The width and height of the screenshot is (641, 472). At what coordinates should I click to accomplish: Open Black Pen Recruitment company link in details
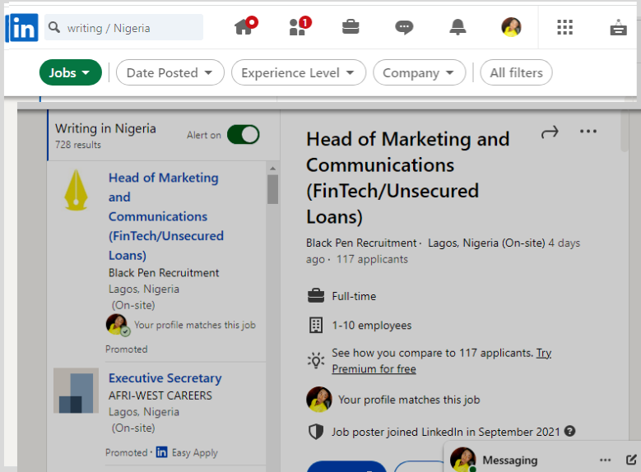pyautogui.click(x=361, y=243)
